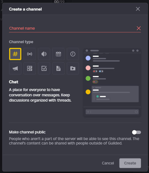Click the Cancel button

108,163
